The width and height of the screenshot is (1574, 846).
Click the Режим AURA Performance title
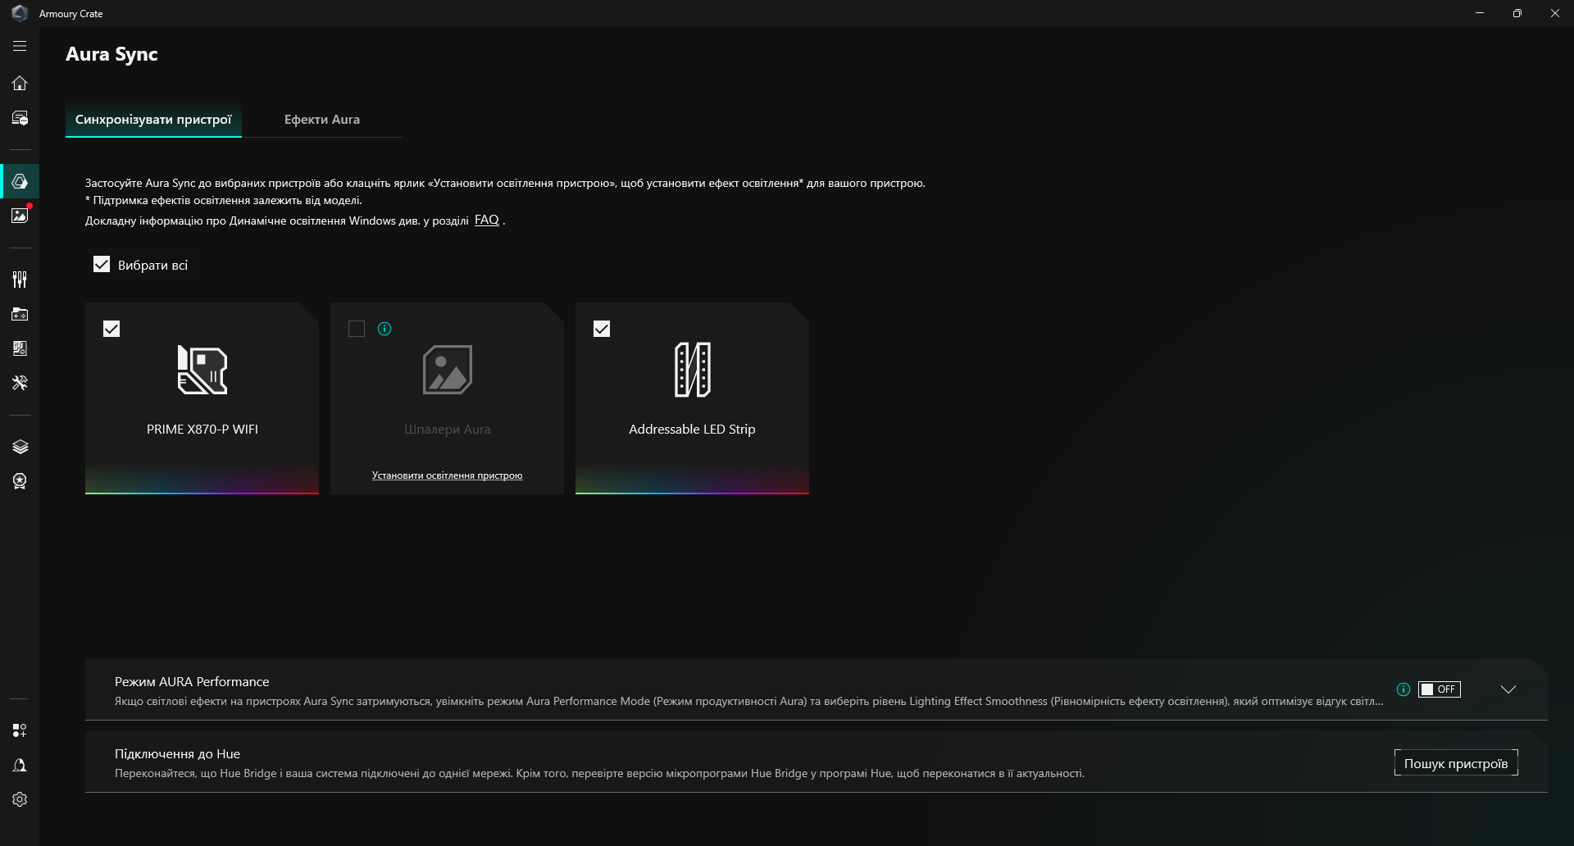pos(192,682)
